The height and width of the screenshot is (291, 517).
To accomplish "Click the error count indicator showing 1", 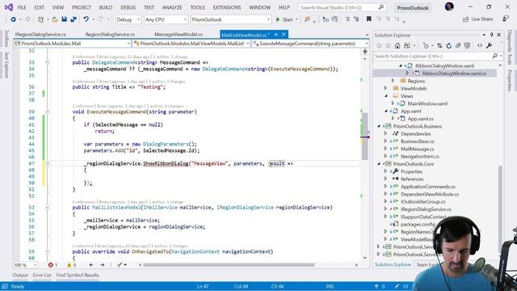I will 53,265.
